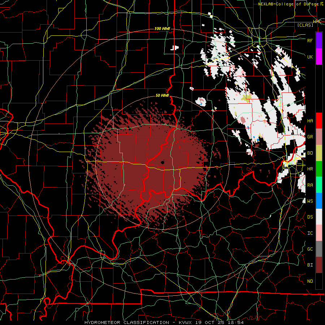Click the WS blue legend swatch

click(x=319, y=201)
